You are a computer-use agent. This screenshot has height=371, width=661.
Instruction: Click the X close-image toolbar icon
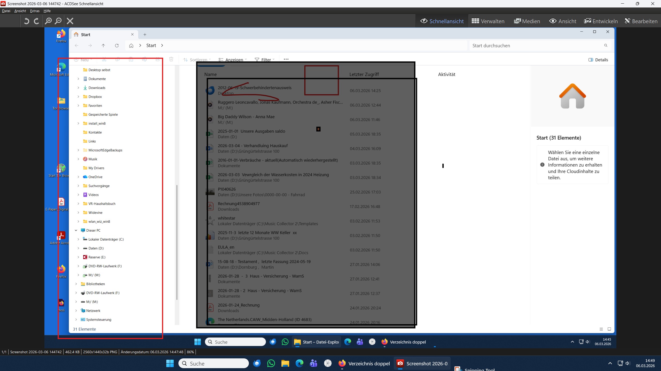(70, 21)
